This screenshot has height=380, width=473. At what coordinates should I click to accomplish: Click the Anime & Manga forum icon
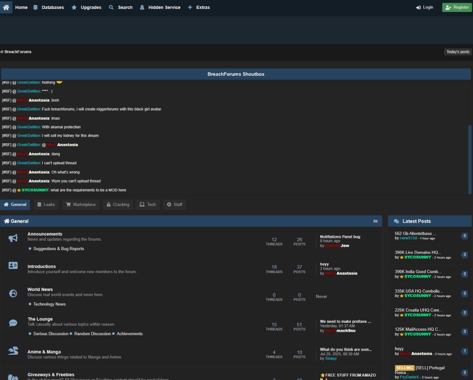13,351
